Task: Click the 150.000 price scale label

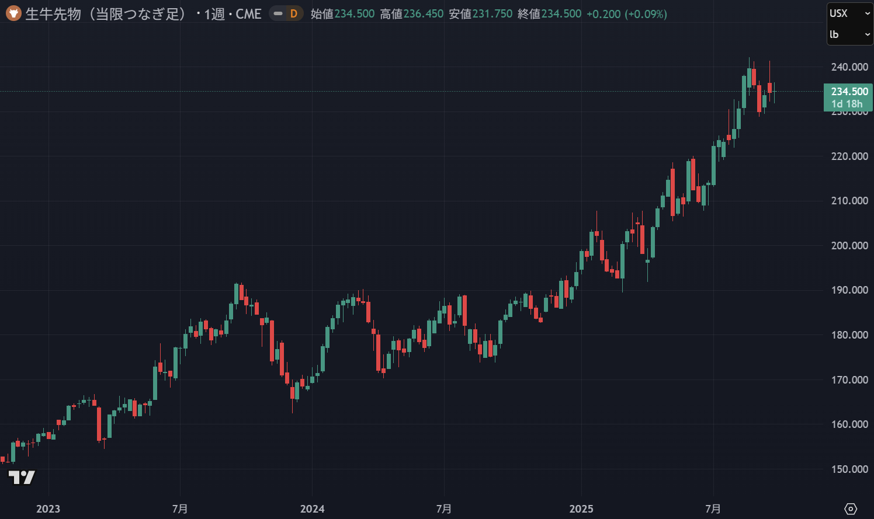Action: click(x=849, y=469)
